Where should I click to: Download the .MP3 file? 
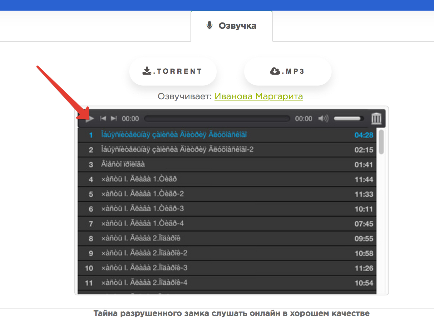point(288,72)
